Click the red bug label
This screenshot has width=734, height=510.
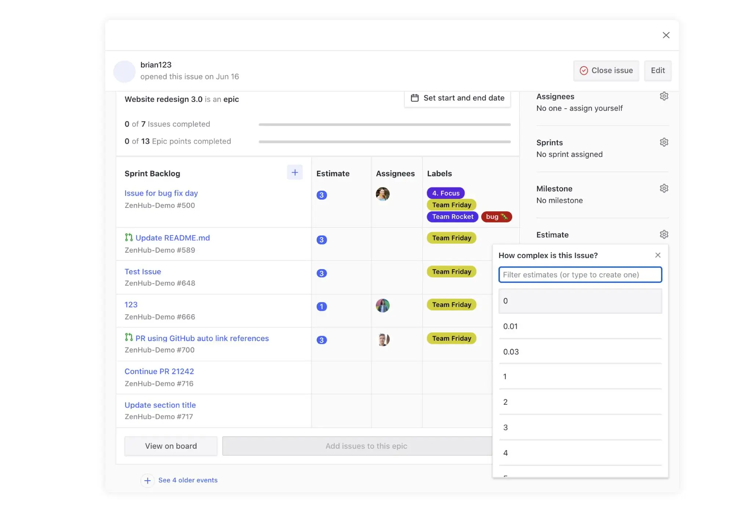496,217
